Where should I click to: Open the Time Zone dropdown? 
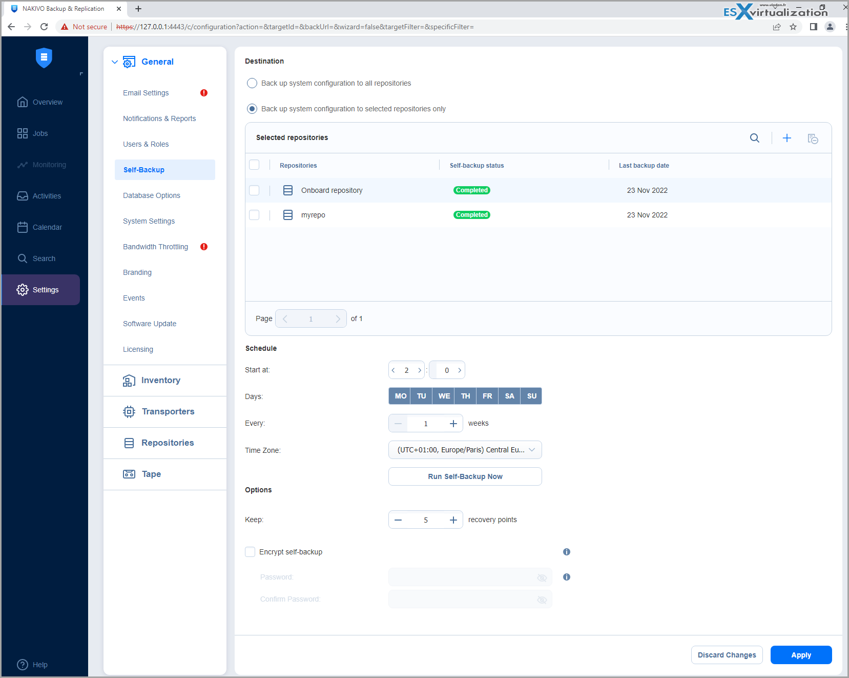tap(465, 450)
